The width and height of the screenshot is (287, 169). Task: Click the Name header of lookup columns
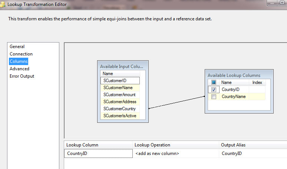click(234, 82)
